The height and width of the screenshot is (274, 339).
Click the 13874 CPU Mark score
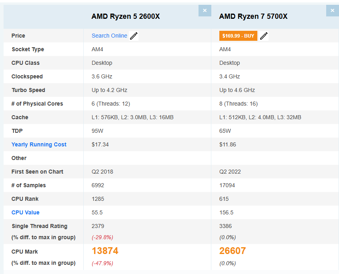pos(105,251)
